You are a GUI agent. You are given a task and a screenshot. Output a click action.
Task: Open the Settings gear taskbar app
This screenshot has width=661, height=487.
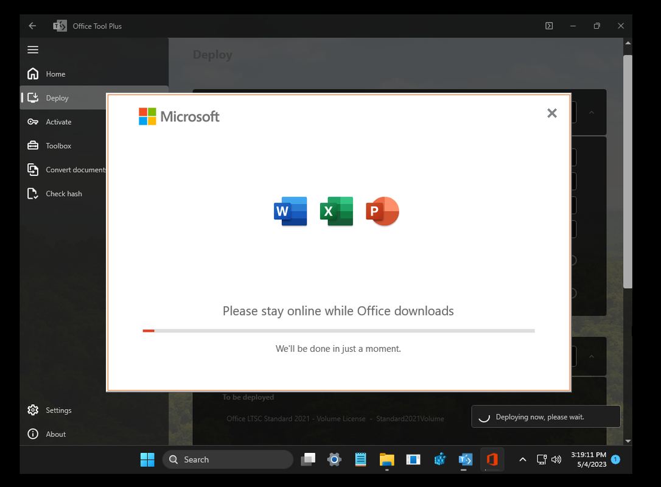point(334,460)
